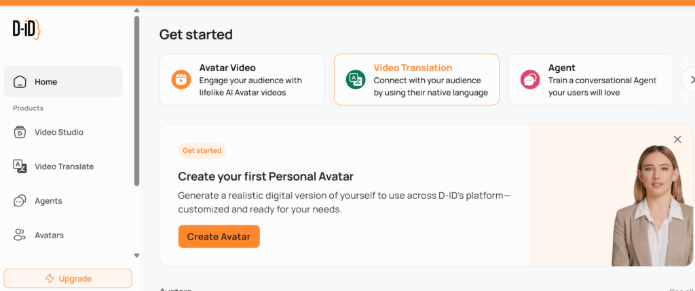Close the Personal Avatar banner
Screen dimensions: 695x291
click(677, 140)
